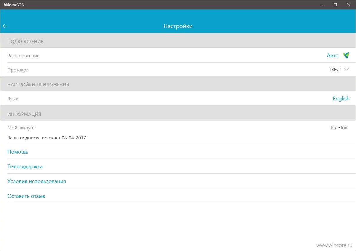Open the Помощь link
The width and height of the screenshot is (356, 251).
click(x=18, y=152)
